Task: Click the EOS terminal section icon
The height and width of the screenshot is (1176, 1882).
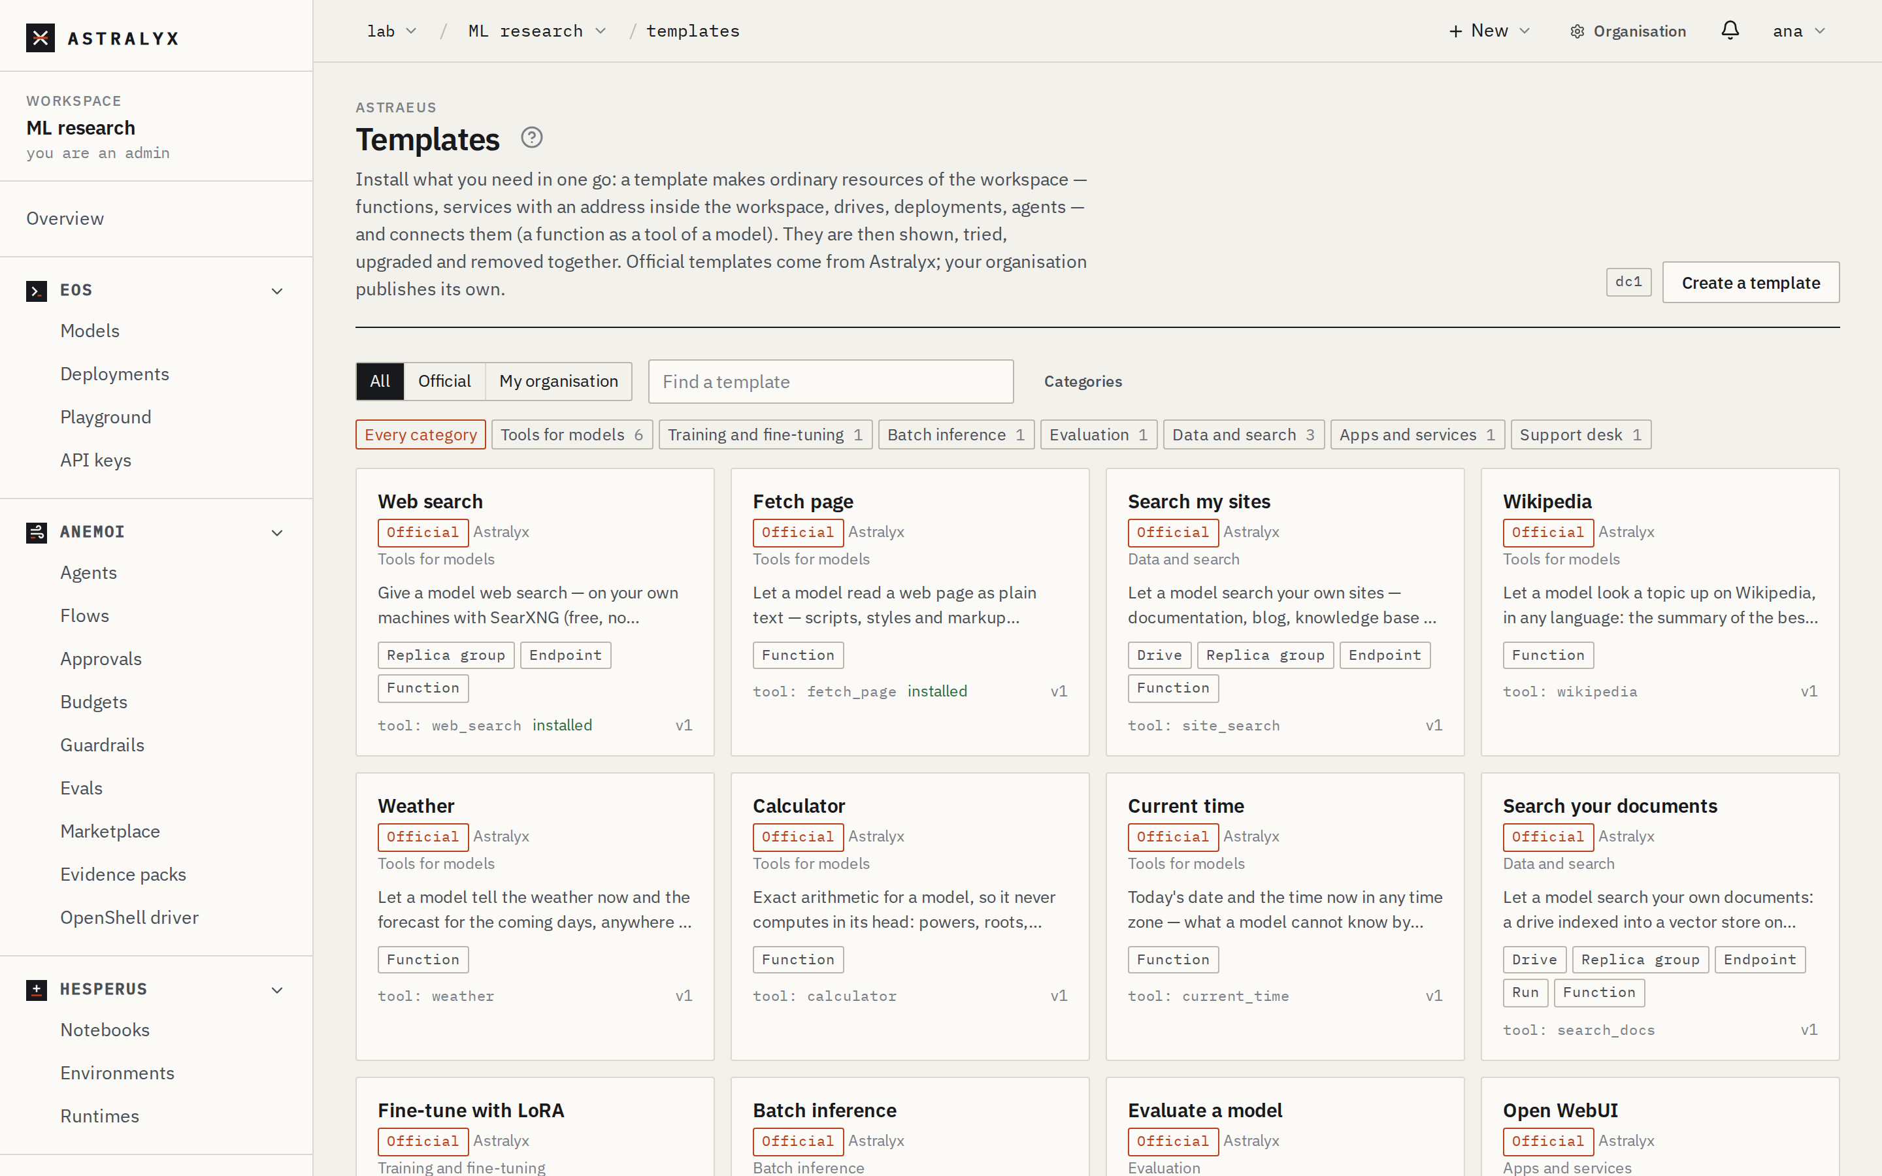Action: [37, 290]
